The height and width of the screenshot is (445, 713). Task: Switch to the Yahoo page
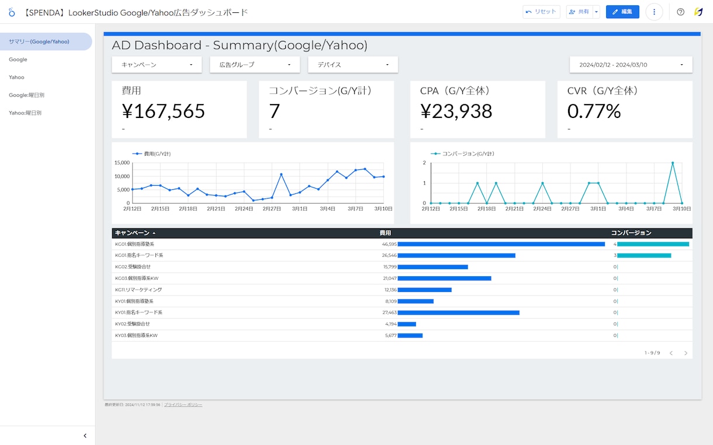tap(16, 77)
